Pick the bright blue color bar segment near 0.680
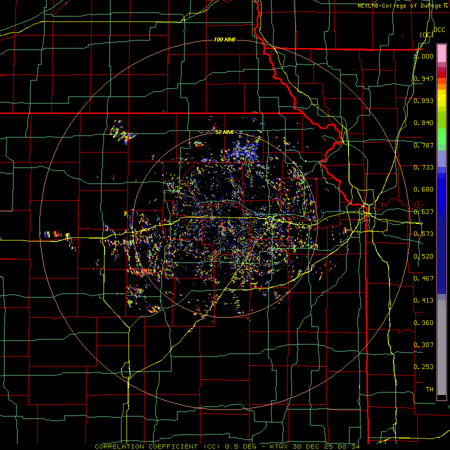 pos(441,195)
